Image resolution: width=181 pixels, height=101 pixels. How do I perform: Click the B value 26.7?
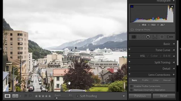(162, 25)
